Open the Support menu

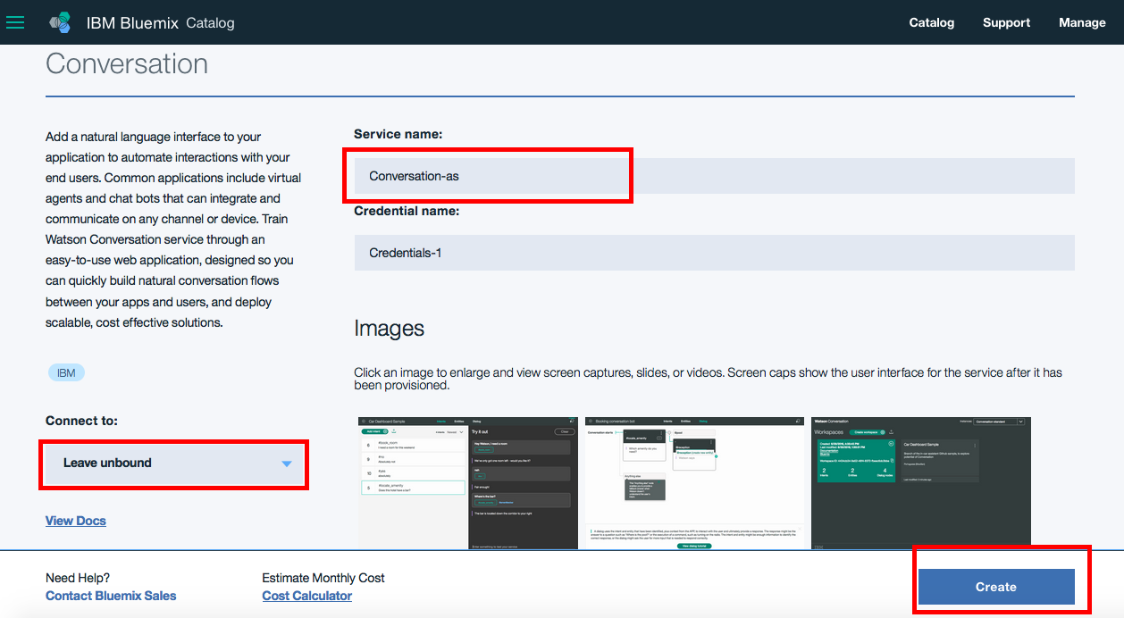(1006, 22)
